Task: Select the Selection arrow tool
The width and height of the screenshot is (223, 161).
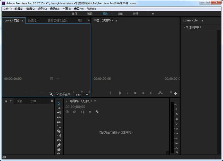Action: pos(59,103)
